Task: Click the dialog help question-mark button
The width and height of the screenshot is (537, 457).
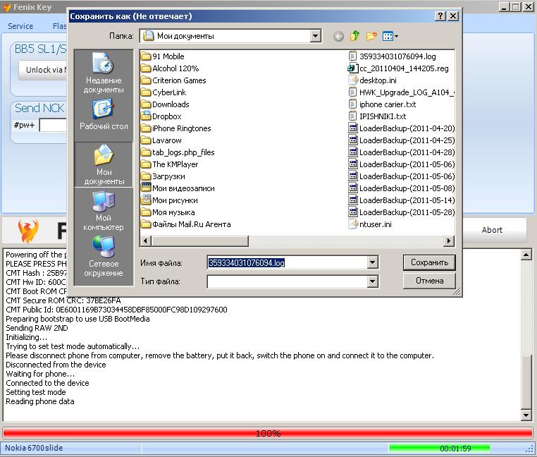Action: click(x=440, y=16)
